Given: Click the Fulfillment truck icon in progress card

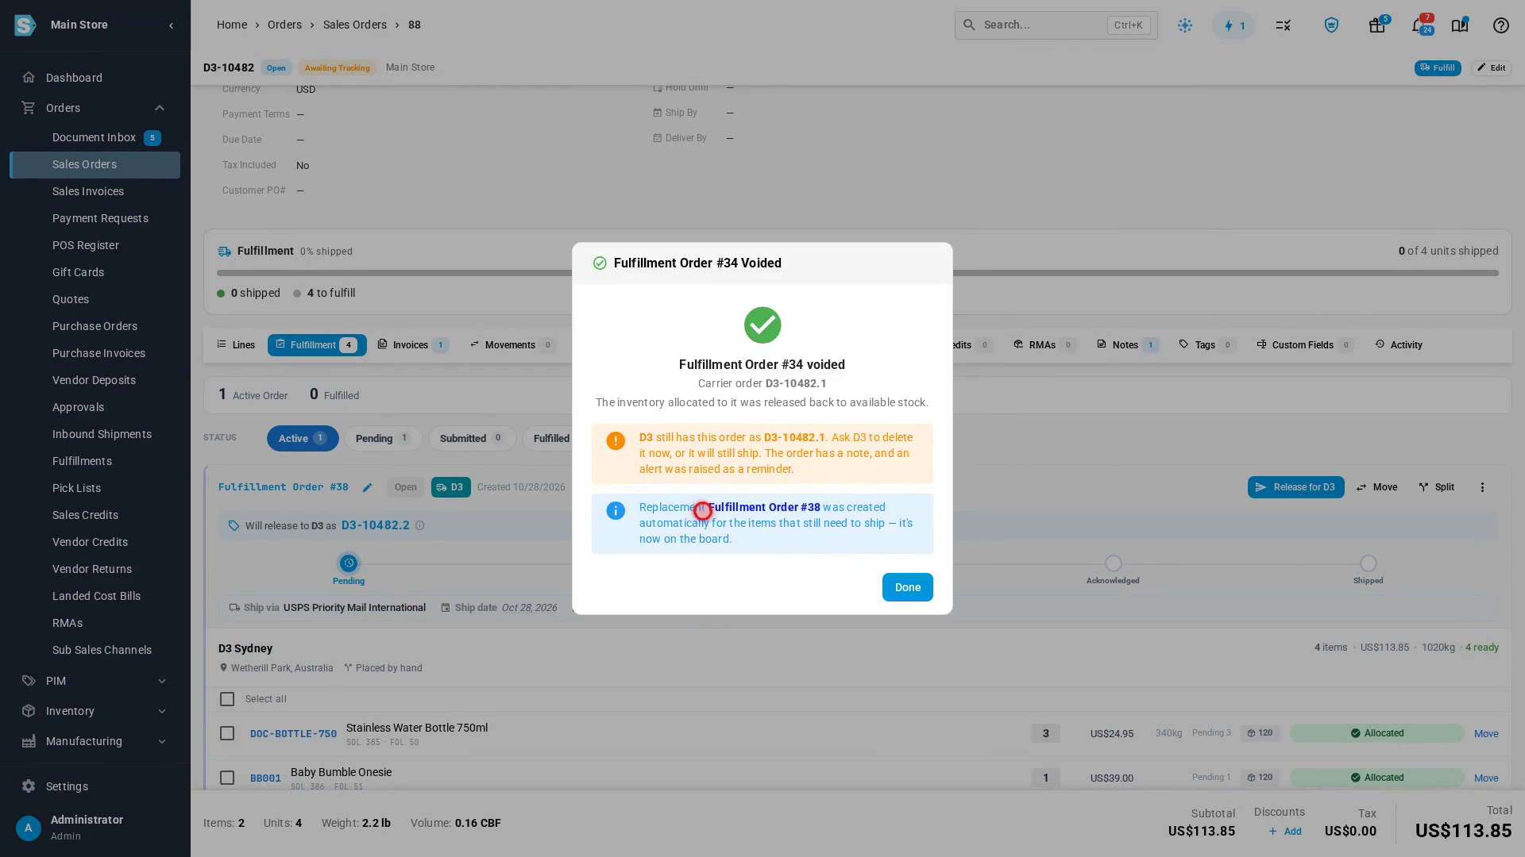Looking at the screenshot, I should pos(225,252).
